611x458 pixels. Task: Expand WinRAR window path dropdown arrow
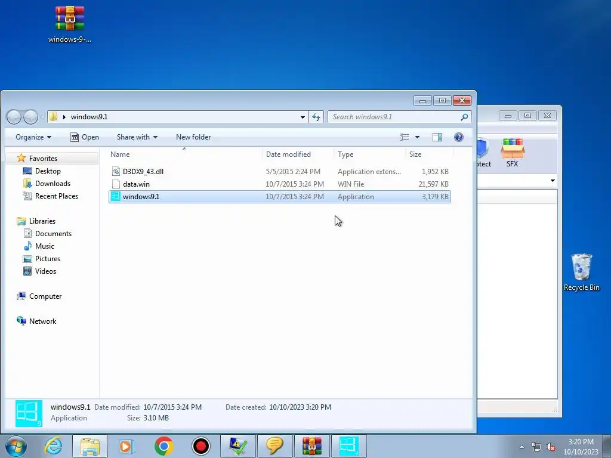(x=553, y=181)
